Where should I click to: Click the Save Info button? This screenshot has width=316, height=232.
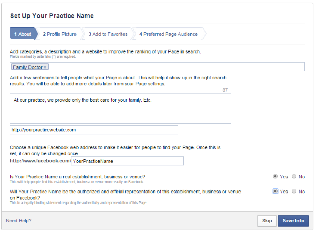[293, 221]
